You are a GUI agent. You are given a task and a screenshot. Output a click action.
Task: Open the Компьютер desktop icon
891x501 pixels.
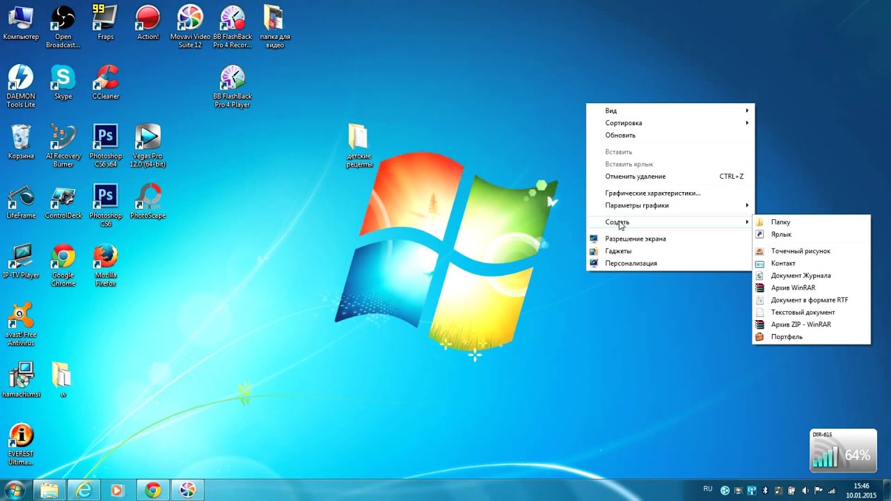pyautogui.click(x=21, y=23)
